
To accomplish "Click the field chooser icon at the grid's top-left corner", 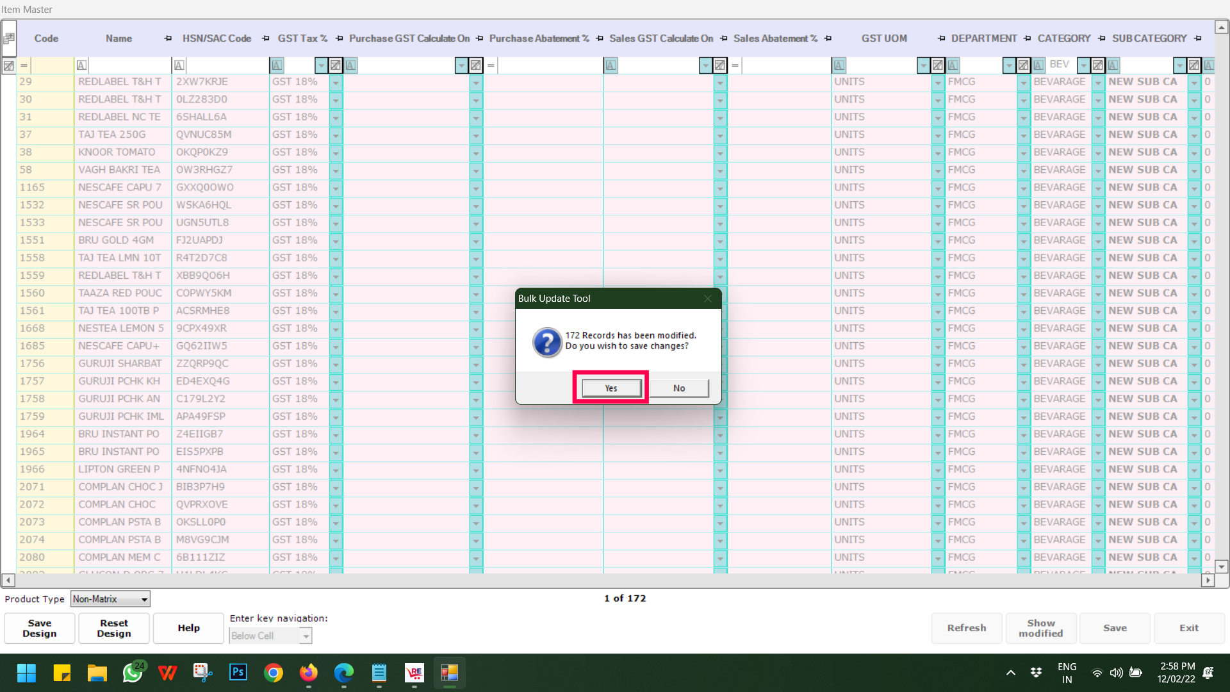I will pyautogui.click(x=8, y=38).
